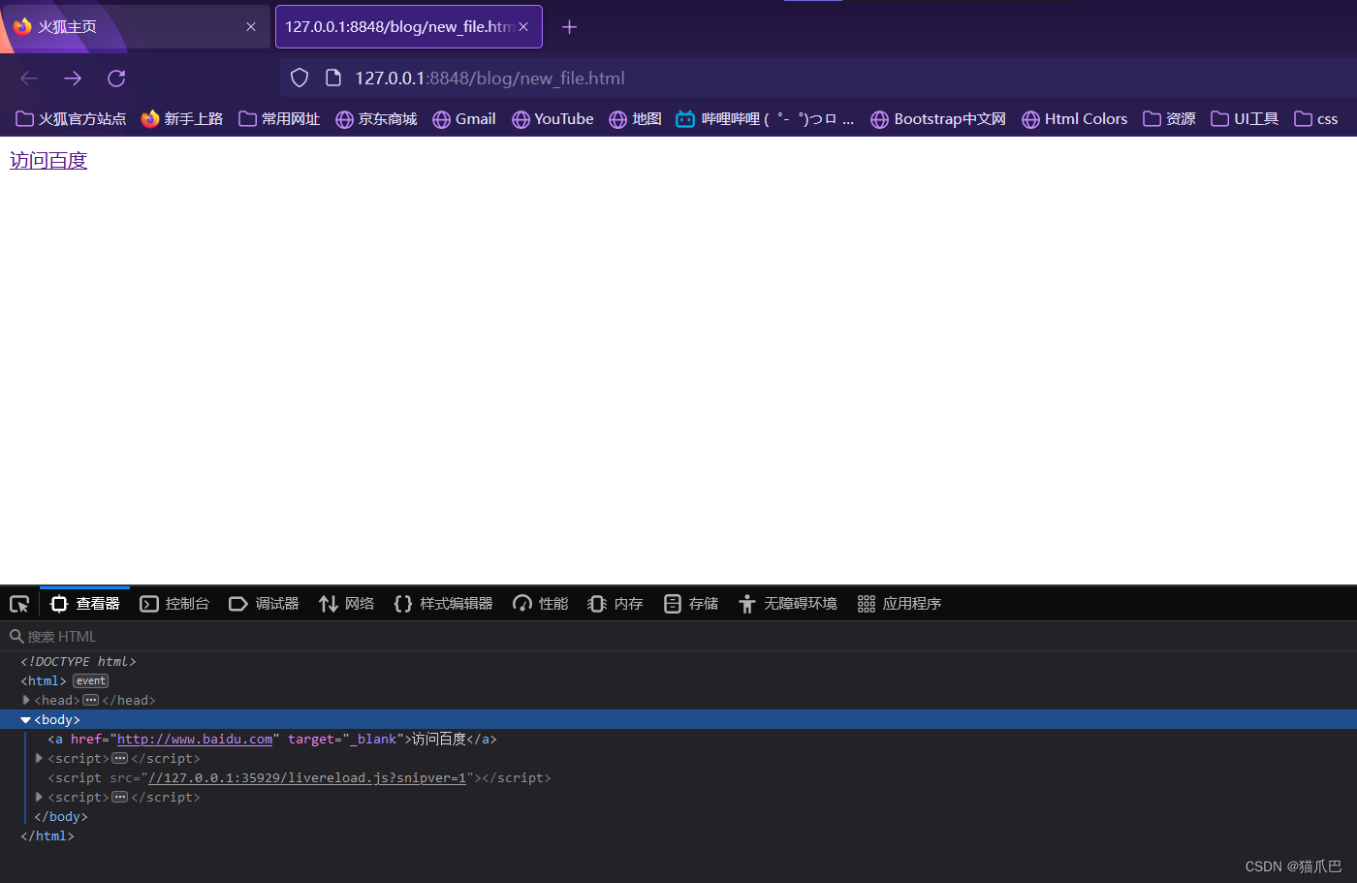
Task: Select the closing </body> tag row
Action: pos(61,817)
